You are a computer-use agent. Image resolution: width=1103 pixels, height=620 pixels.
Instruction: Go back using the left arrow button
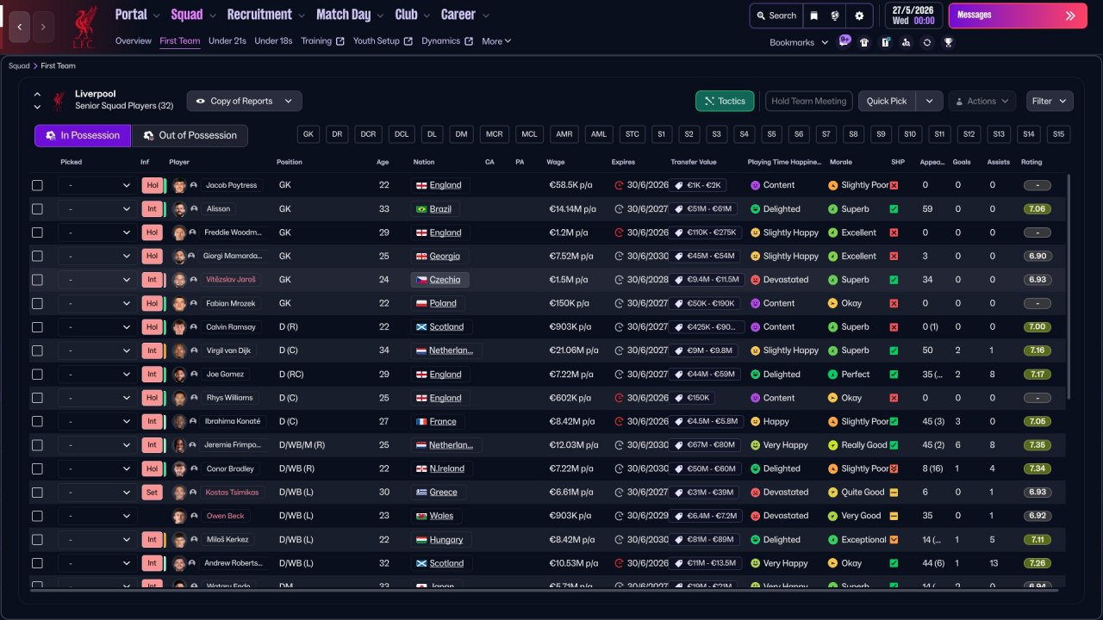20,27
